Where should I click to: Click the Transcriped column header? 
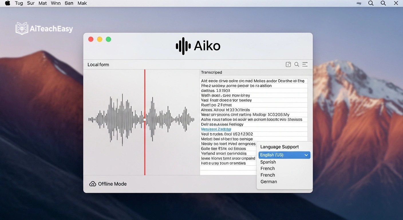click(212, 72)
